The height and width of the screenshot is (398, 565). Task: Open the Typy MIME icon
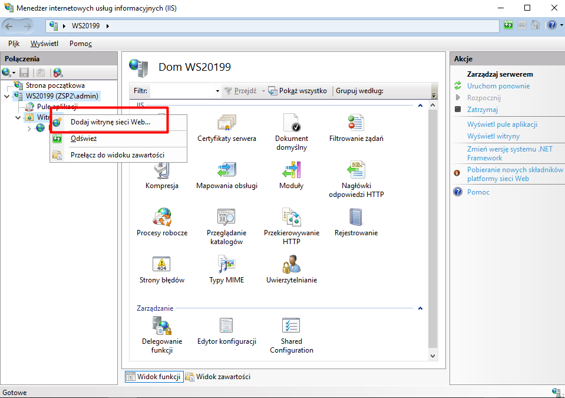(x=226, y=265)
